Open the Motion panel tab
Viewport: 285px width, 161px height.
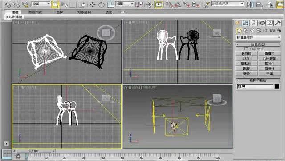pos(262,23)
